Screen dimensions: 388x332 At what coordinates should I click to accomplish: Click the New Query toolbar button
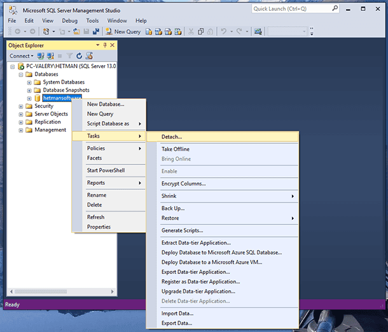[x=123, y=31]
